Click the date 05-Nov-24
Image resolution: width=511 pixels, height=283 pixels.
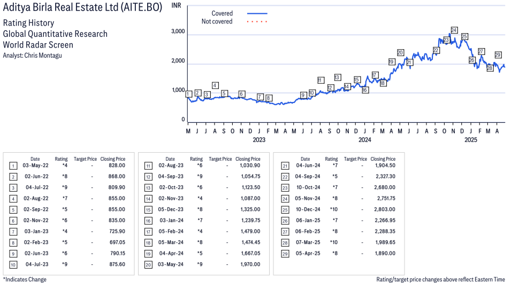[x=308, y=199]
